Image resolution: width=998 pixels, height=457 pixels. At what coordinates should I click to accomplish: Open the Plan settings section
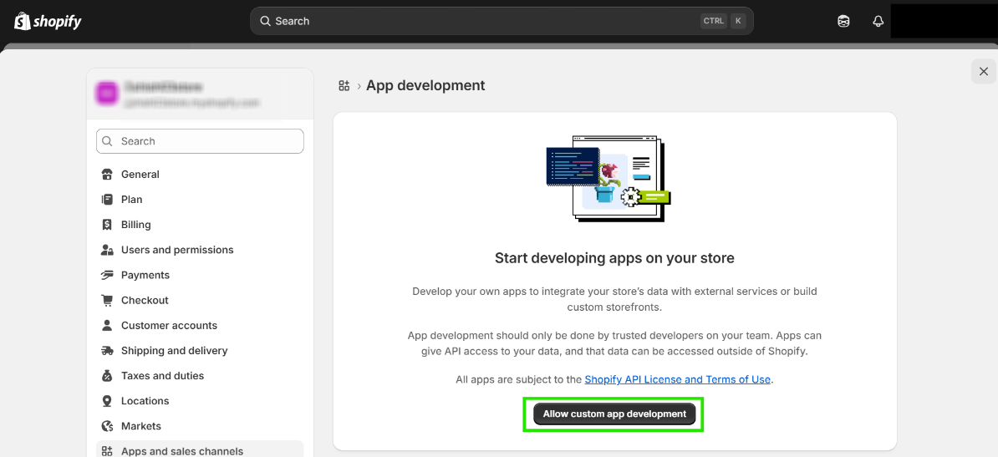131,200
